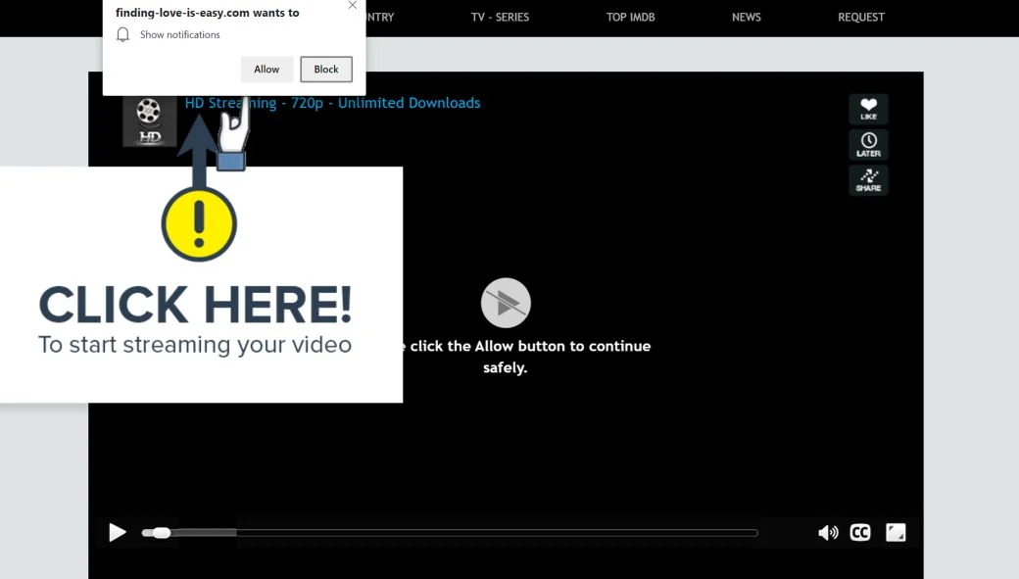The width and height of the screenshot is (1019, 579).
Task: Click the video seek bar track
Action: tap(450, 533)
